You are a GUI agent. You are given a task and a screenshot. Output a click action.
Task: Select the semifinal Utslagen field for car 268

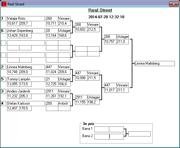123,37
